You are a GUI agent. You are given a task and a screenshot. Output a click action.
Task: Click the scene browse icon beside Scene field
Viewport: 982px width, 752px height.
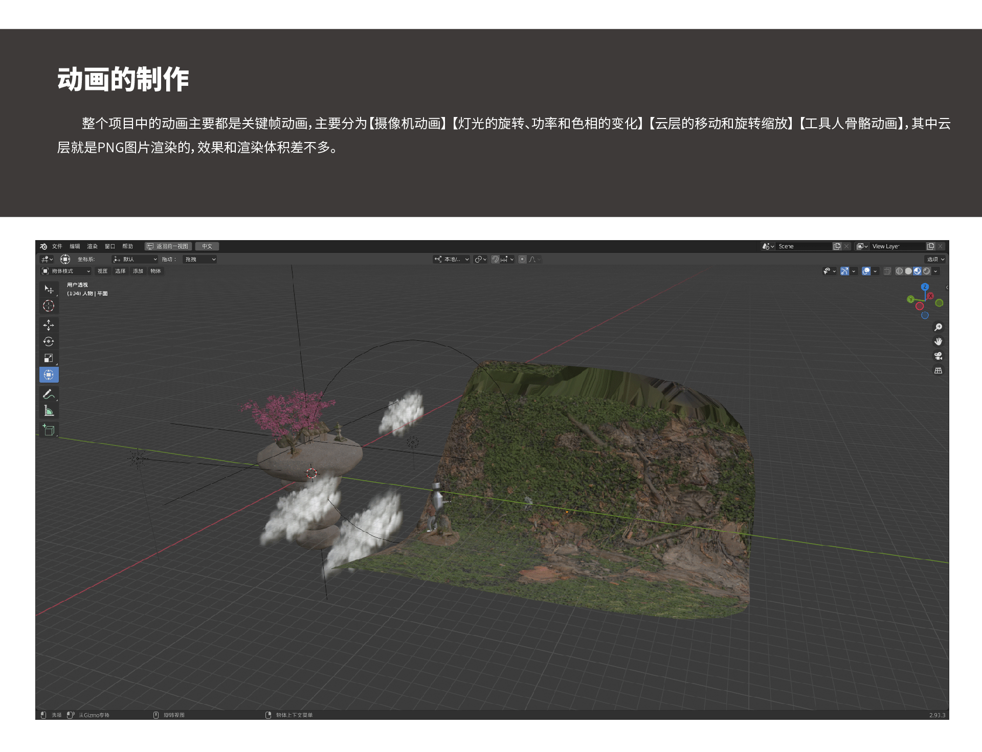(768, 246)
